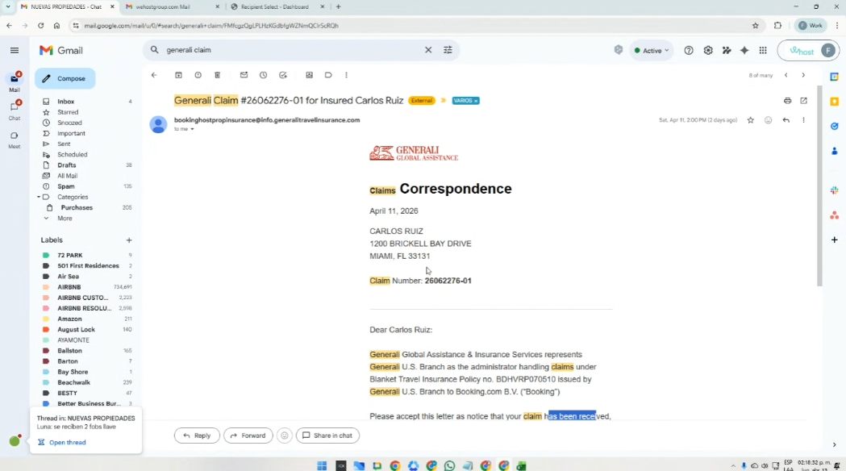Open the Move to folder icon
Screen dimensions: 846x471
point(309,75)
